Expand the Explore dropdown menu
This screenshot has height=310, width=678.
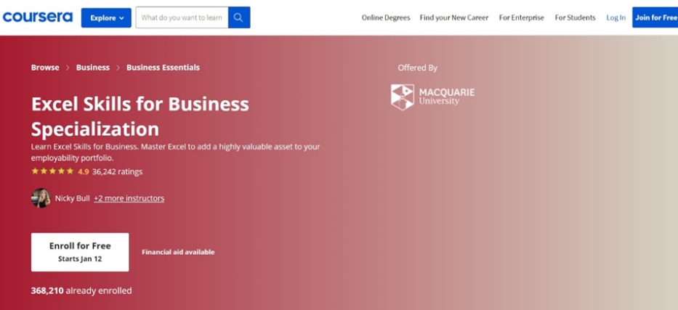(106, 17)
